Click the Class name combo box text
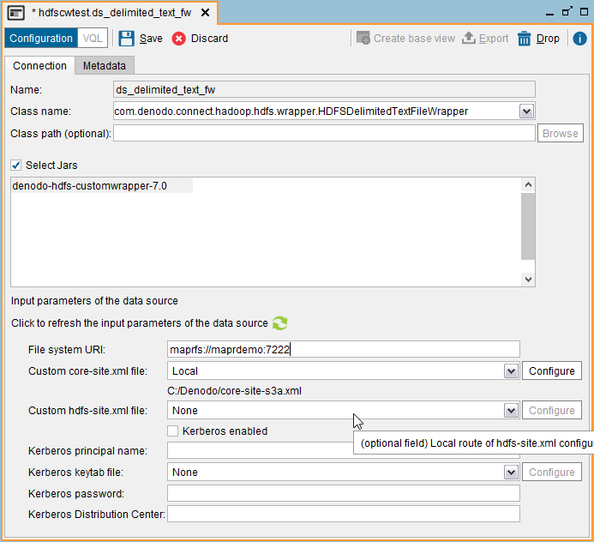594x542 pixels. (291, 111)
